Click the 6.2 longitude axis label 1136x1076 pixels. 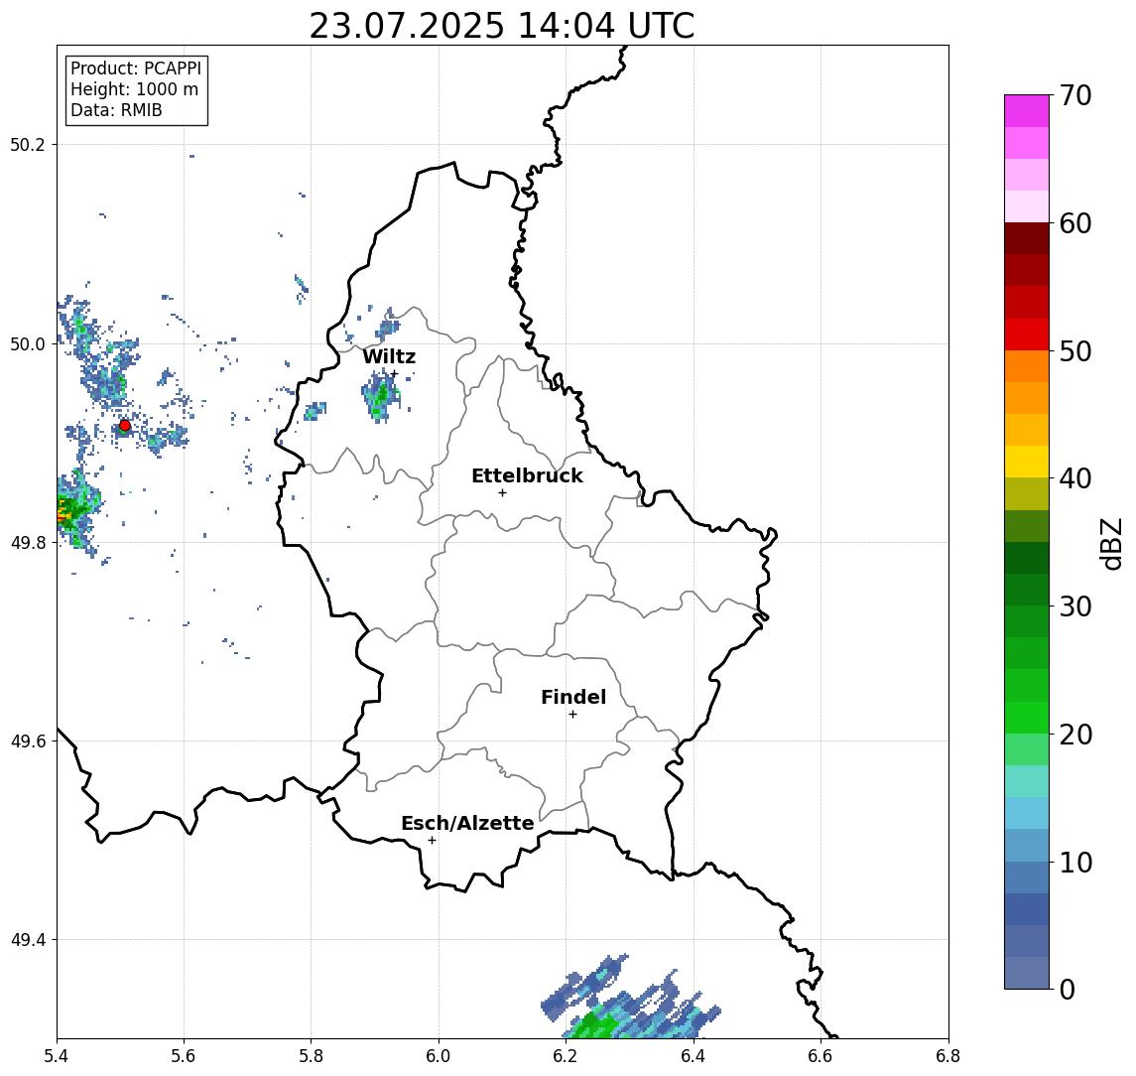pos(567,1056)
